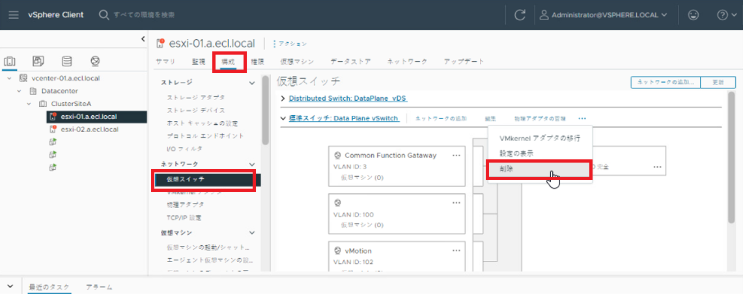Open ホスト キャッシュの設定

coord(203,123)
